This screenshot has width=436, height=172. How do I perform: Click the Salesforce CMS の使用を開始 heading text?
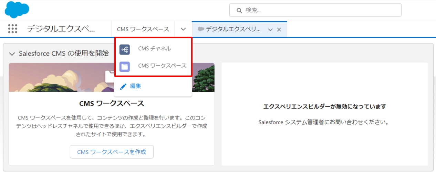click(x=64, y=53)
